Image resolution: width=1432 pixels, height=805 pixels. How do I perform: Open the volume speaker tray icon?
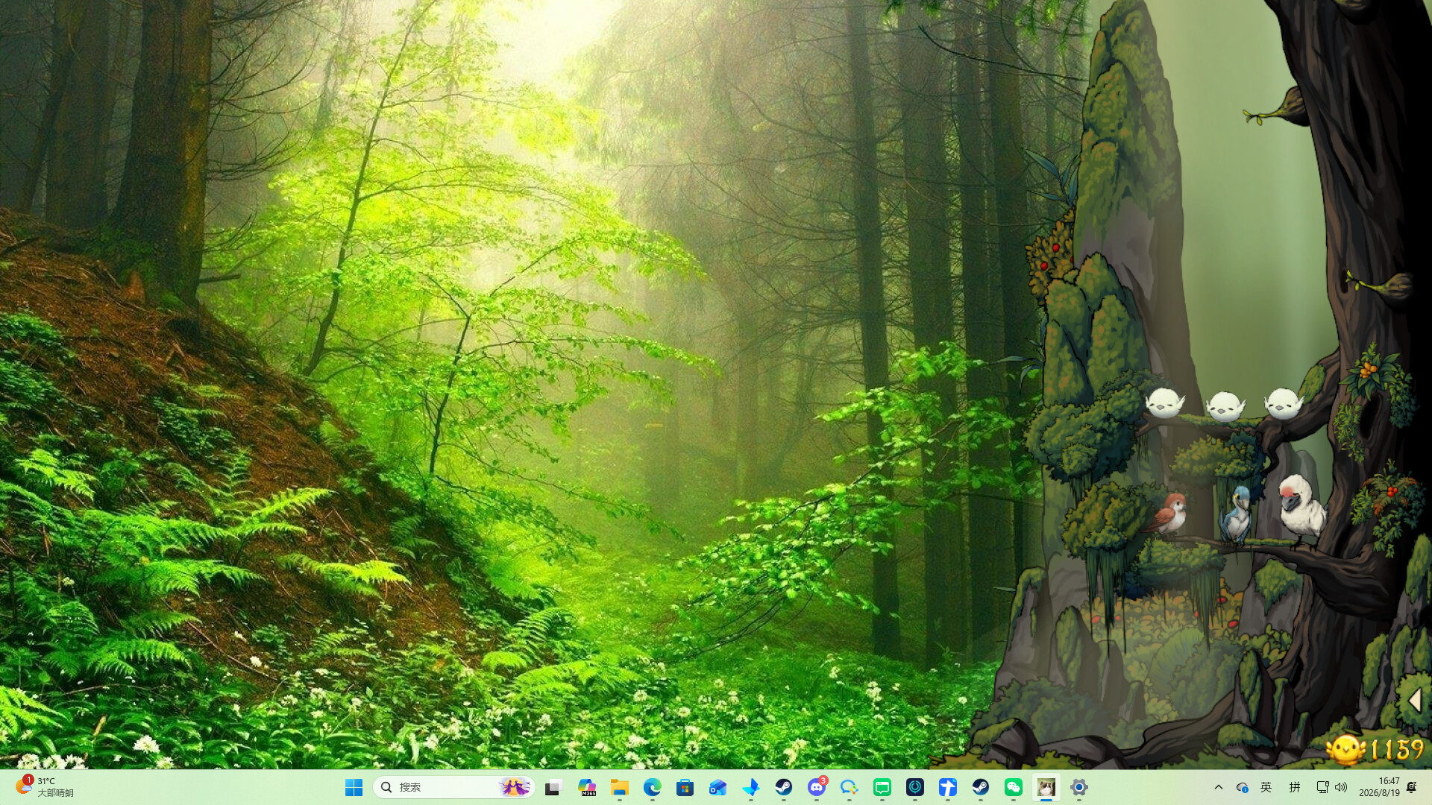point(1341,787)
